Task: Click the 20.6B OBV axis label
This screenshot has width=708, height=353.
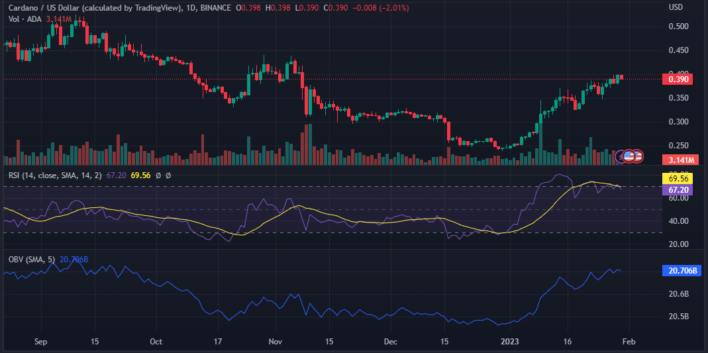Action: pos(679,294)
